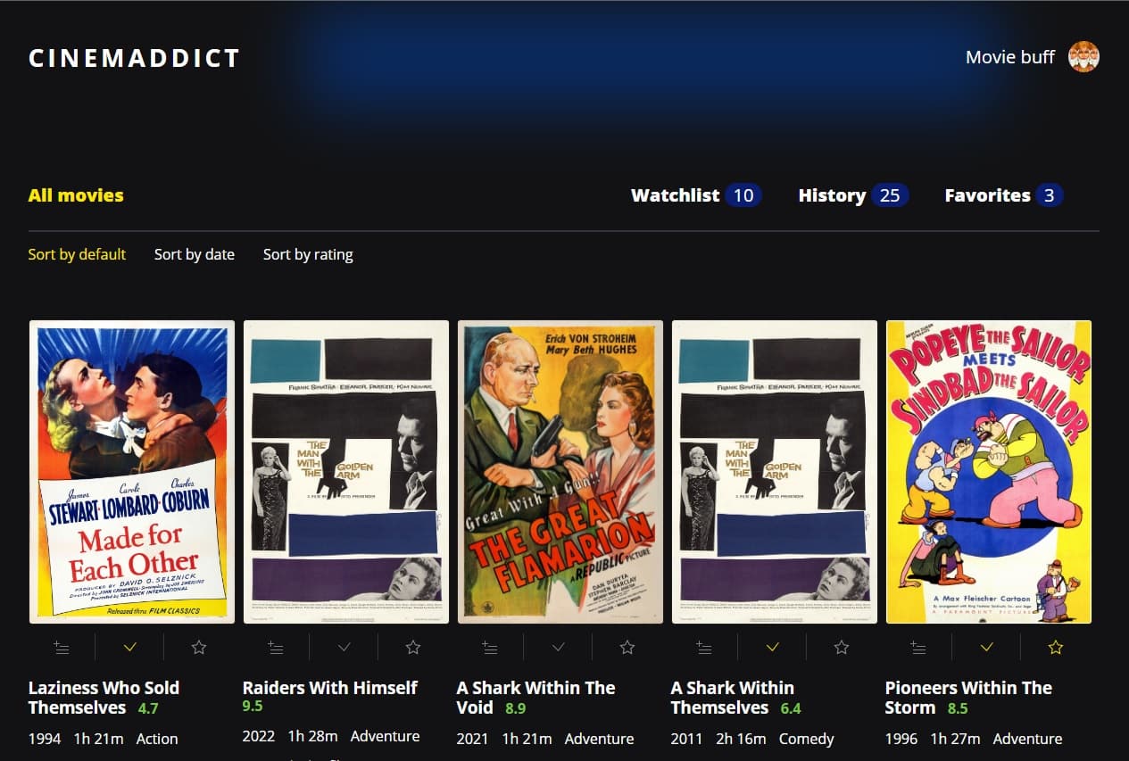Add A Shark Within Themselves to watchlist
Viewport: 1129px width, 761px height.
[x=704, y=648]
